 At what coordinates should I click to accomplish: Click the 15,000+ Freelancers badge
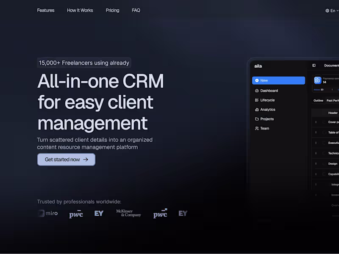(x=83, y=63)
